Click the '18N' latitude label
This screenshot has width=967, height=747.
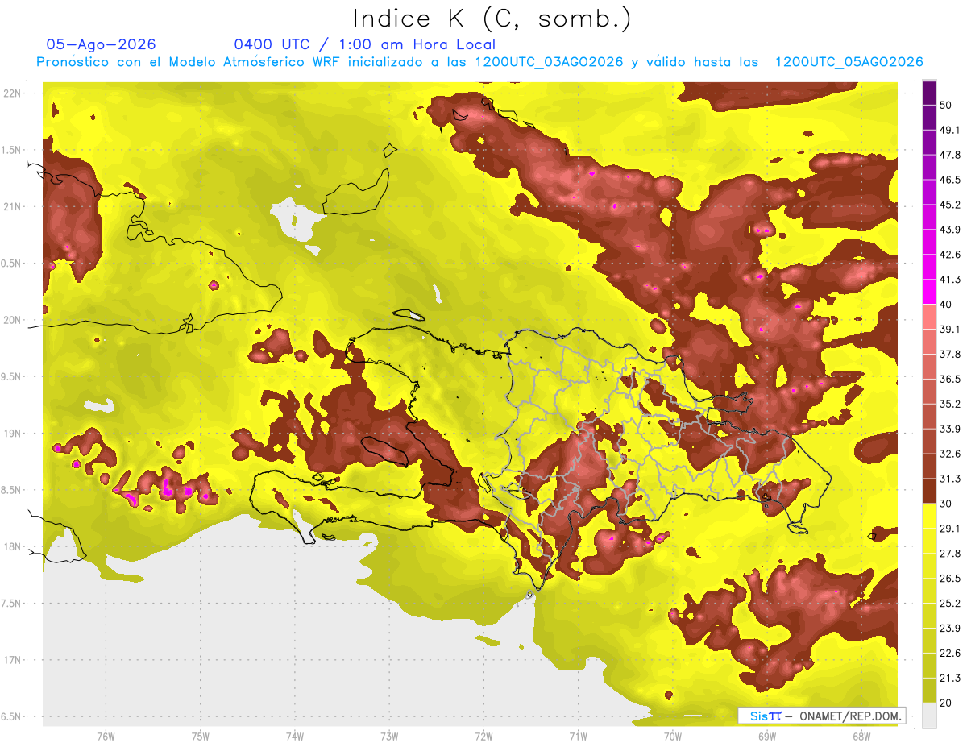[x=11, y=546]
